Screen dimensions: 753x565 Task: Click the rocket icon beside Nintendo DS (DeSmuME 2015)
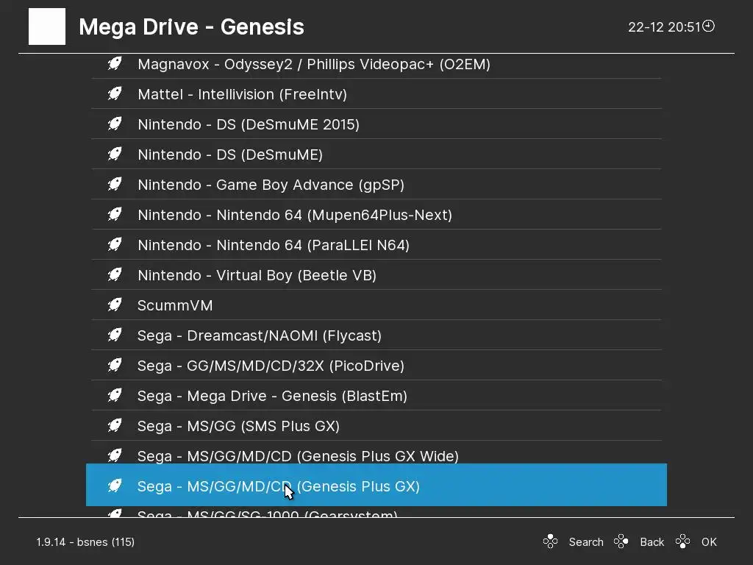pos(115,124)
